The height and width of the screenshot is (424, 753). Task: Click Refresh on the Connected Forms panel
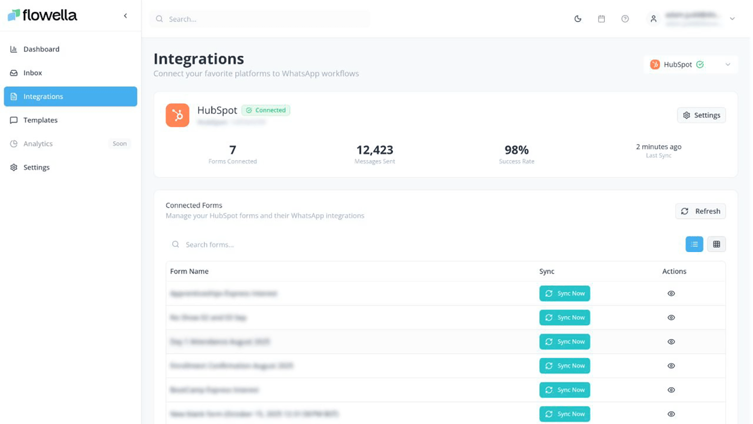tap(700, 211)
